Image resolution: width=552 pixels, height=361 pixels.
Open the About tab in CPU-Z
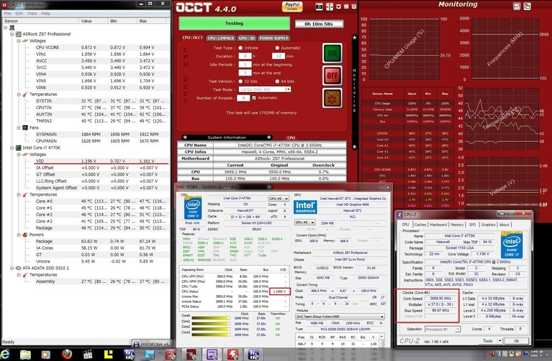(504, 225)
